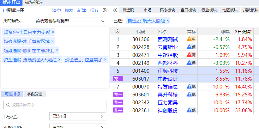Remove the 自选股-航天大股池 selection tag
The image size is (259, 128).
pos(168,21)
